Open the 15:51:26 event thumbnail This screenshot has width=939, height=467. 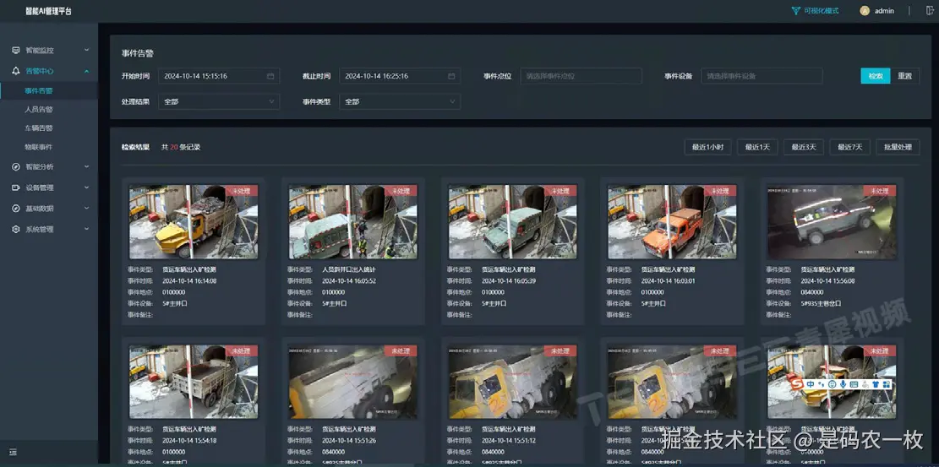coord(352,382)
